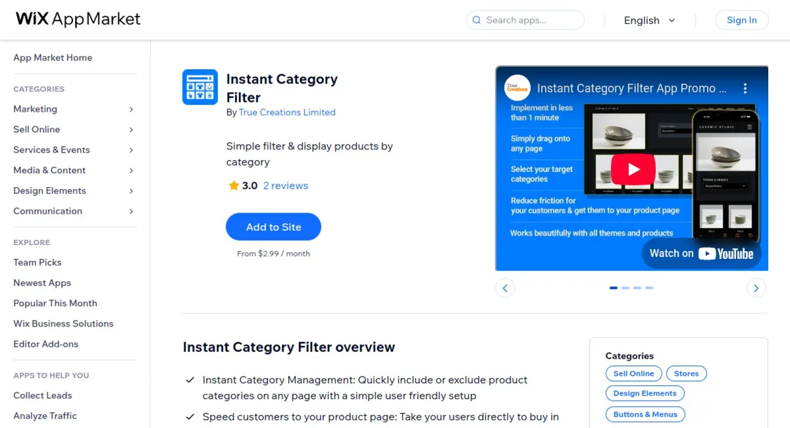Image resolution: width=790 pixels, height=428 pixels.
Task: Select the first carousel indicator dot
Action: tap(614, 288)
